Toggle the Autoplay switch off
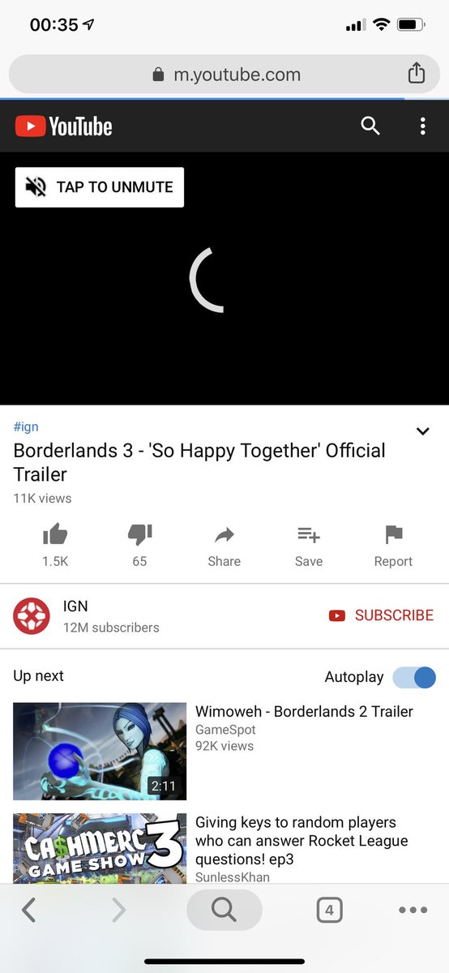Viewport: 449px width, 973px height. click(414, 677)
